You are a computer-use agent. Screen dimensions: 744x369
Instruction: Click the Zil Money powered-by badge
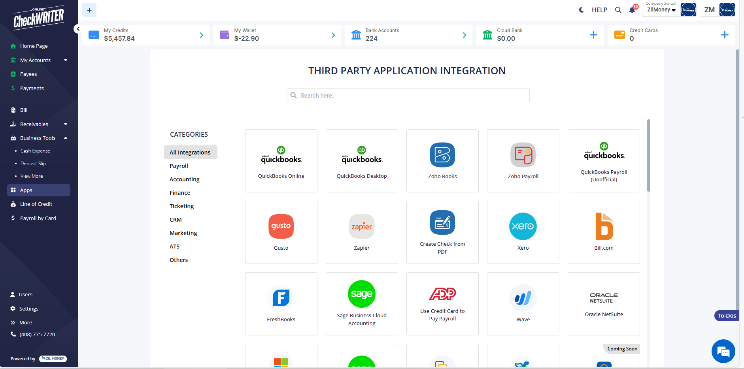coord(53,359)
